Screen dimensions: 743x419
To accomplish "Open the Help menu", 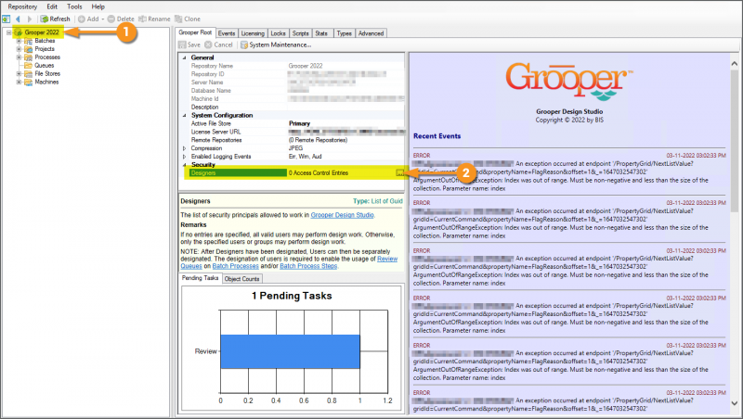I will 98,6.
